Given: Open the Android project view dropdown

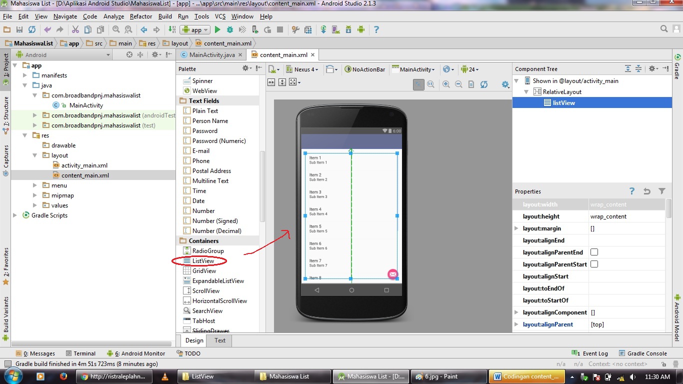Looking at the screenshot, I should point(63,55).
